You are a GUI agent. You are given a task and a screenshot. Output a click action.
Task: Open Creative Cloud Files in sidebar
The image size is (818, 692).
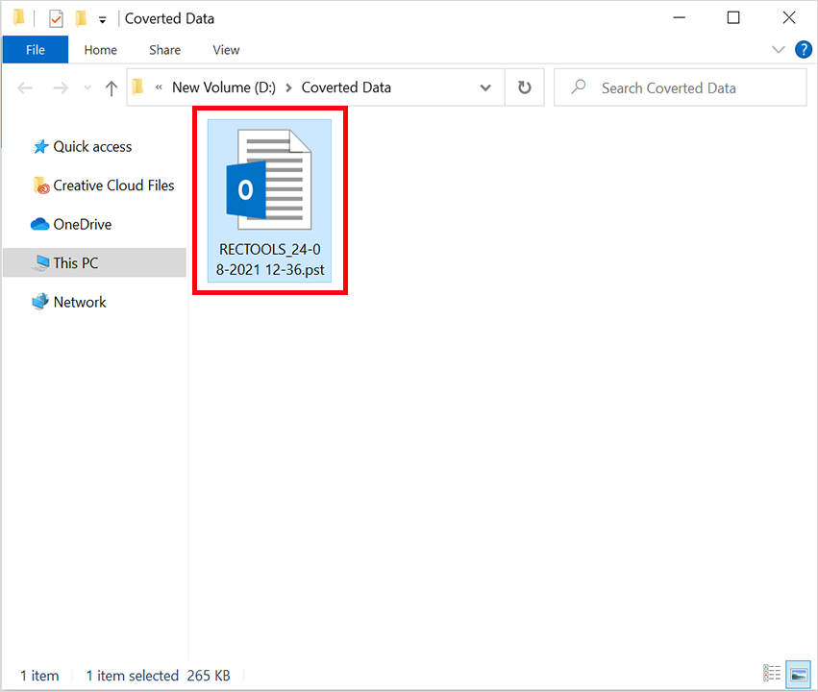(103, 185)
